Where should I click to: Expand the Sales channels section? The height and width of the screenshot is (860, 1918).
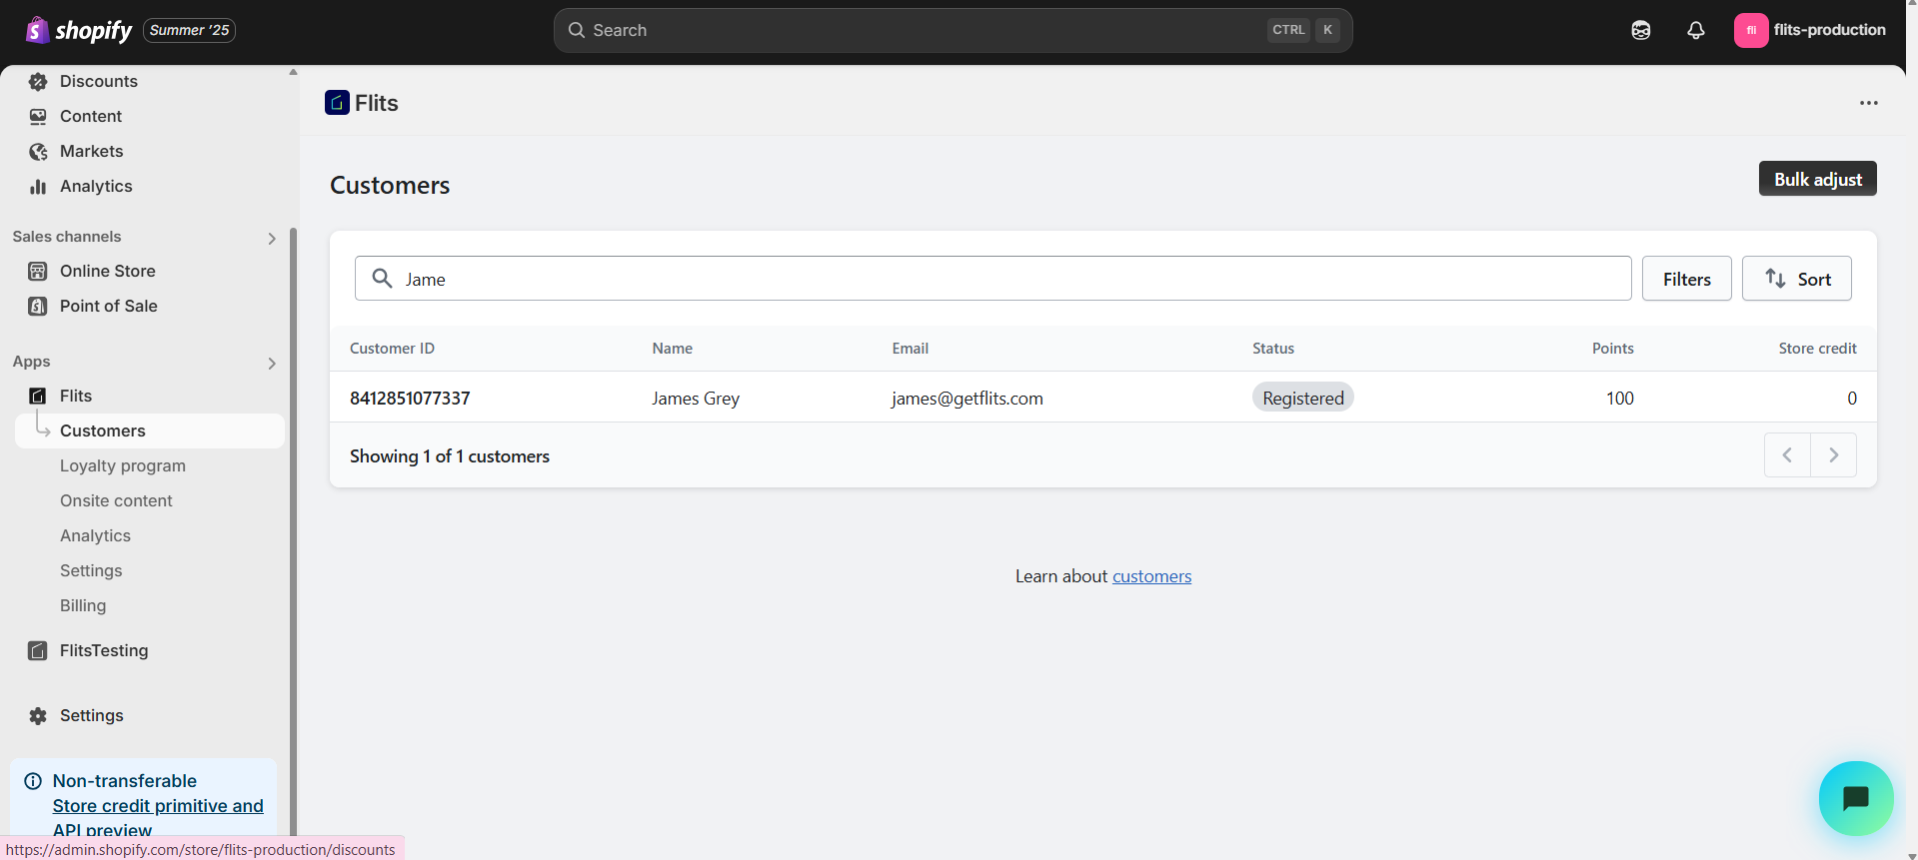[272, 238]
